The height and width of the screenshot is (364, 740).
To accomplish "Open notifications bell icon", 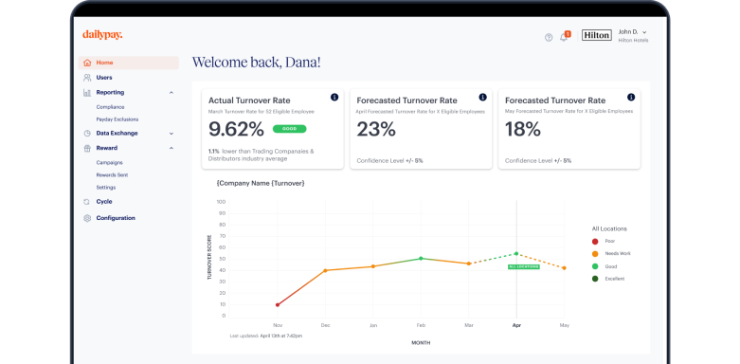I will tap(564, 37).
